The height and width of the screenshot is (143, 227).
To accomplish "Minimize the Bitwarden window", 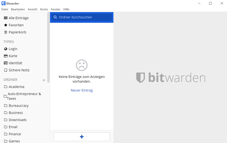I will [x=199, y=3].
